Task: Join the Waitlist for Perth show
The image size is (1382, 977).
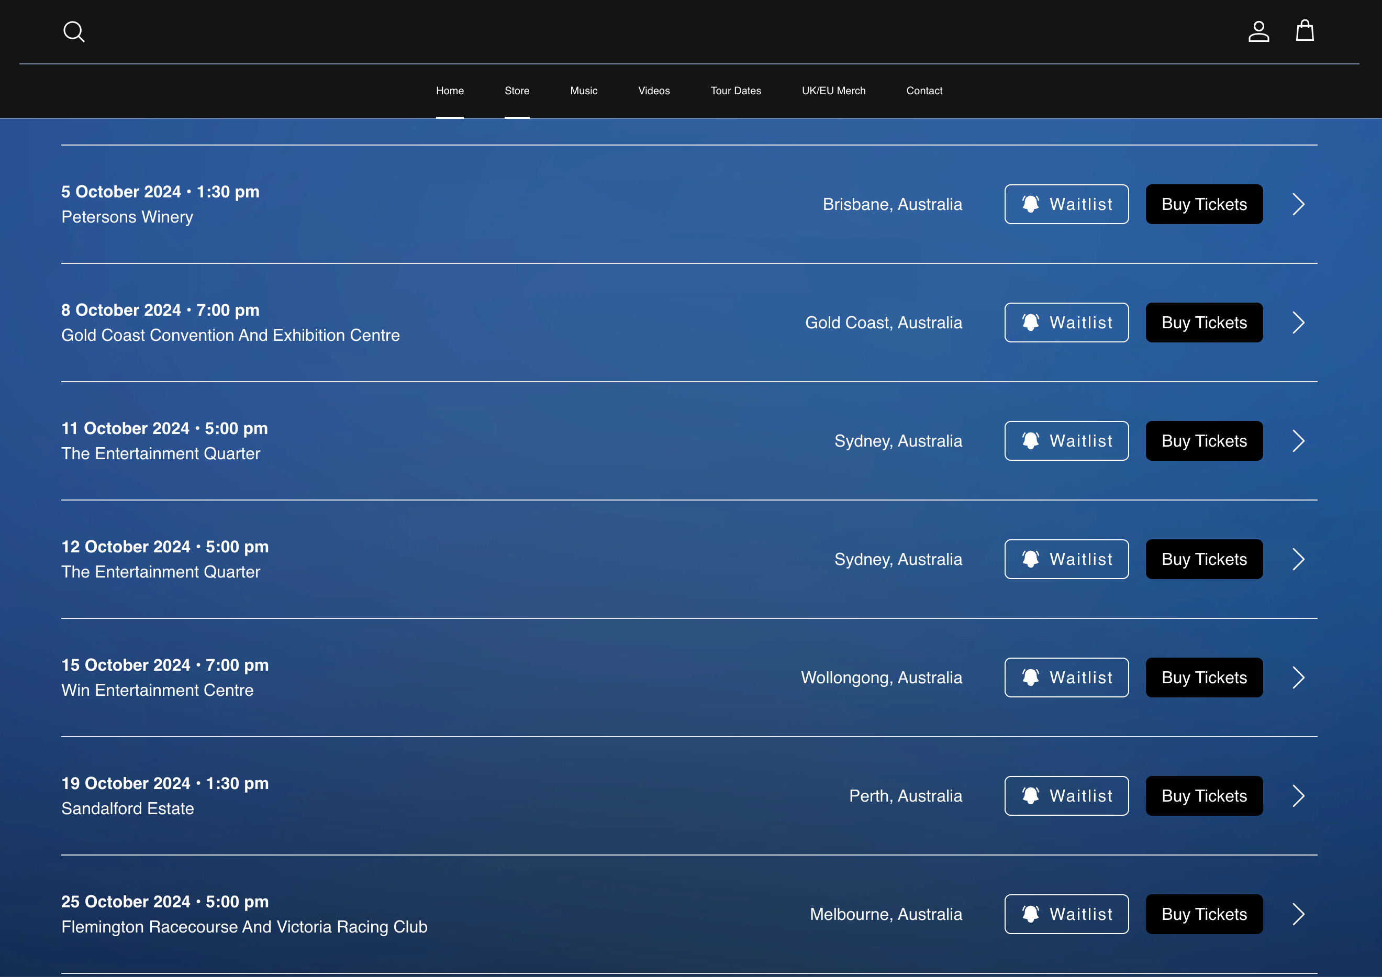Action: tap(1066, 796)
